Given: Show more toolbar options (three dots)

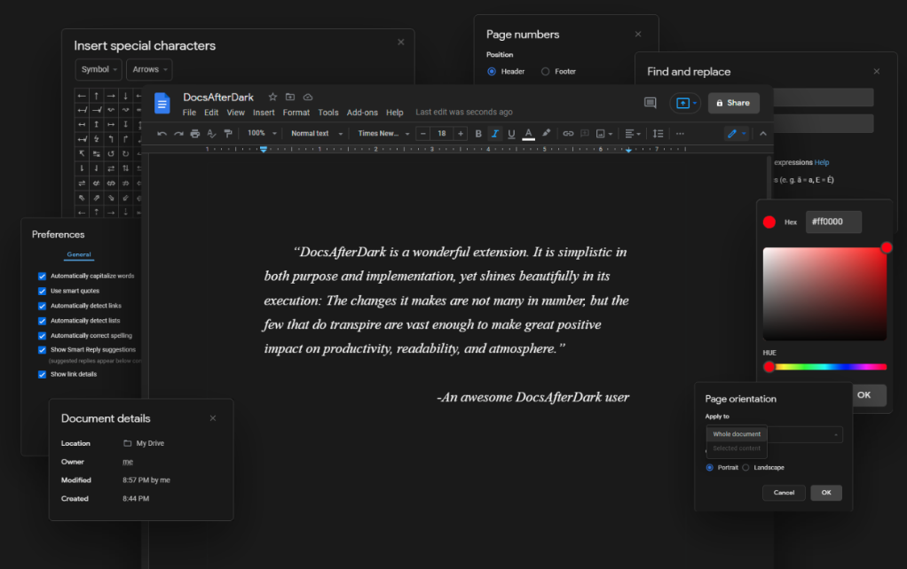Looking at the screenshot, I should [x=680, y=134].
